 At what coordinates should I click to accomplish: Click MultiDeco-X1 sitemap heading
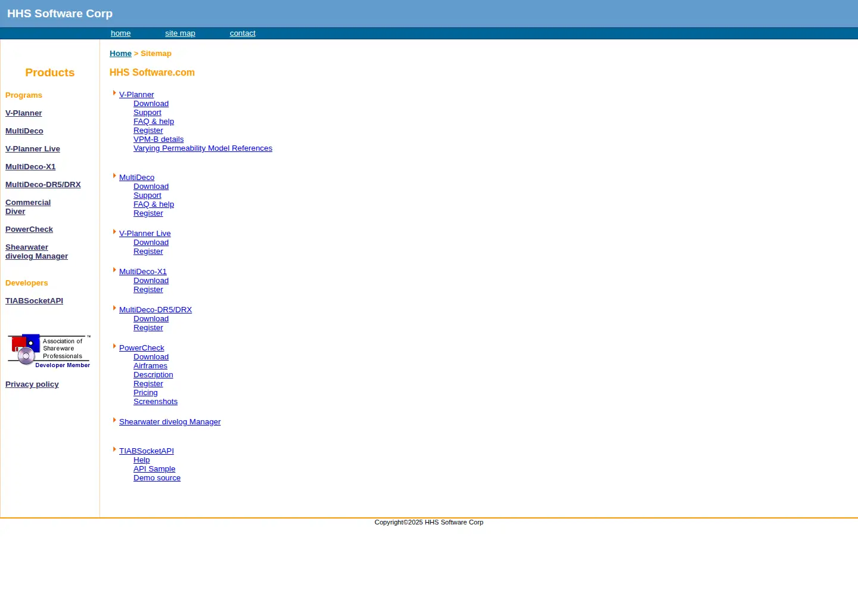pos(143,272)
